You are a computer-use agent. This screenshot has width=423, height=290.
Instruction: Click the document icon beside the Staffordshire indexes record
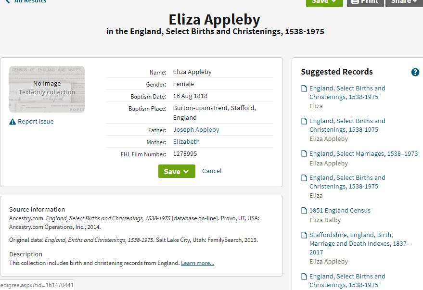[x=304, y=235]
